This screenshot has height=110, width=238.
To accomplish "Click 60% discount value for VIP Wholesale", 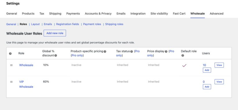I will [x=46, y=82].
